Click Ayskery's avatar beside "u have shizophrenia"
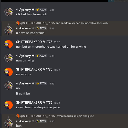 (x=8, y=30)
